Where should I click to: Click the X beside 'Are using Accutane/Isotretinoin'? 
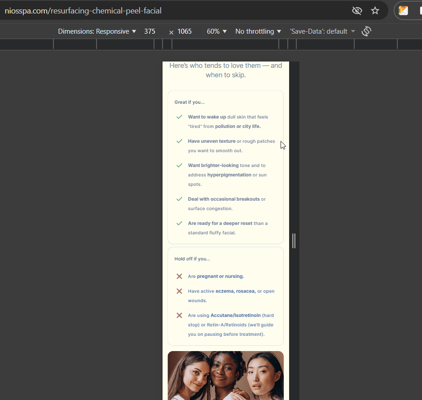179,315
